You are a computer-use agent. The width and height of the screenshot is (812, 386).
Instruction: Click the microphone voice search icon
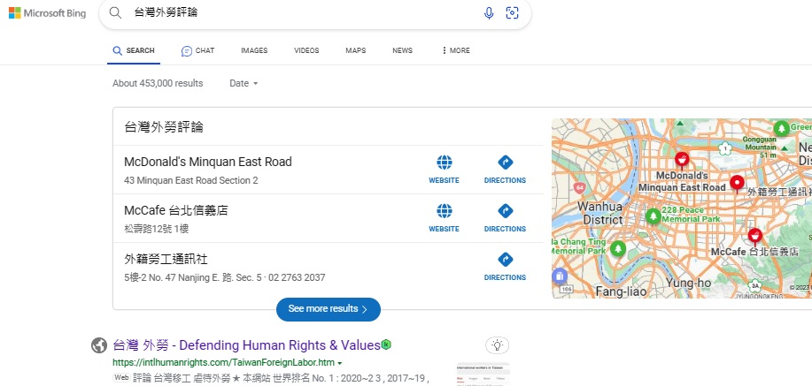tap(489, 13)
